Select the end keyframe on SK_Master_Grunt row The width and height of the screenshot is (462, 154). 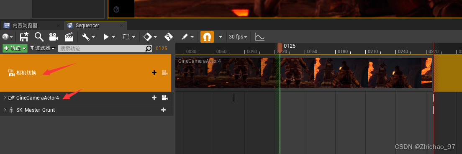433,110
